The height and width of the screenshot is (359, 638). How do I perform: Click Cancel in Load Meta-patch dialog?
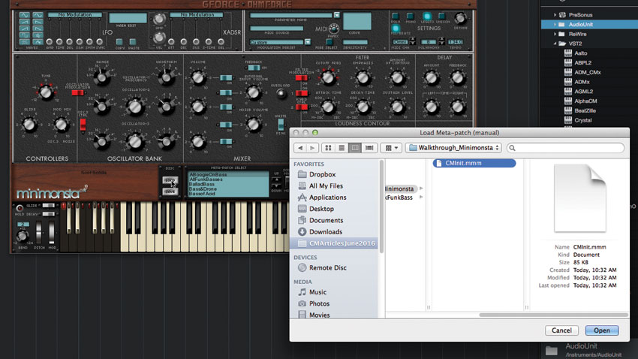561,330
